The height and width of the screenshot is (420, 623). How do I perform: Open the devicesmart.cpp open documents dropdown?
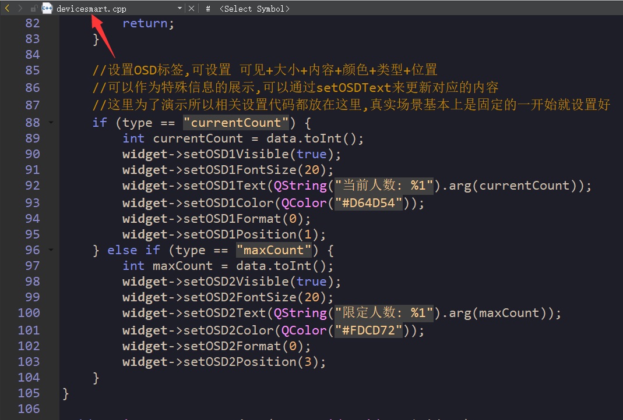tap(179, 9)
